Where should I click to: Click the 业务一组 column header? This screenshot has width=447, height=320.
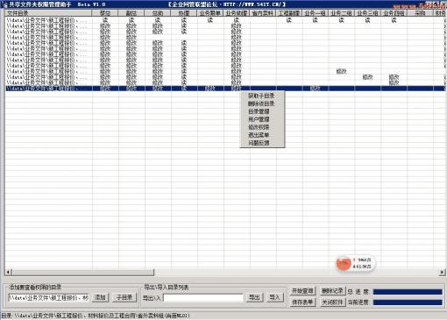point(316,13)
